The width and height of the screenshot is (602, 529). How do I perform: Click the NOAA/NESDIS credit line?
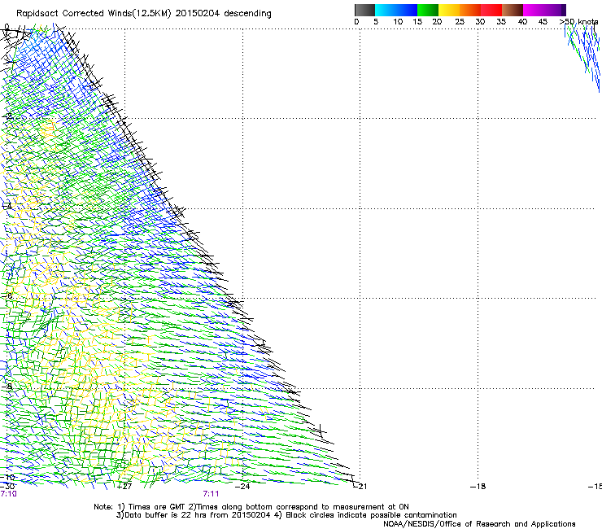click(x=479, y=524)
